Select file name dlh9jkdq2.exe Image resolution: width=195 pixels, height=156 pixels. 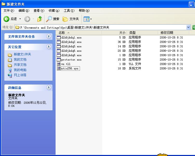71,42
